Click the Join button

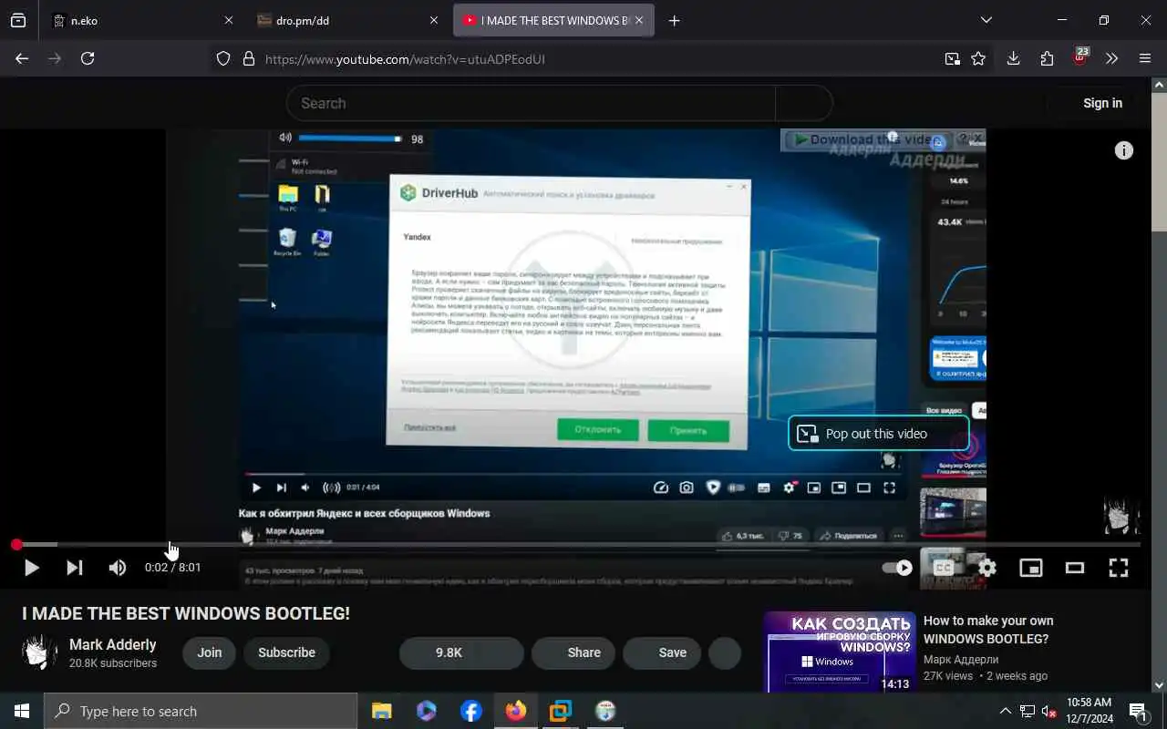pyautogui.click(x=210, y=652)
